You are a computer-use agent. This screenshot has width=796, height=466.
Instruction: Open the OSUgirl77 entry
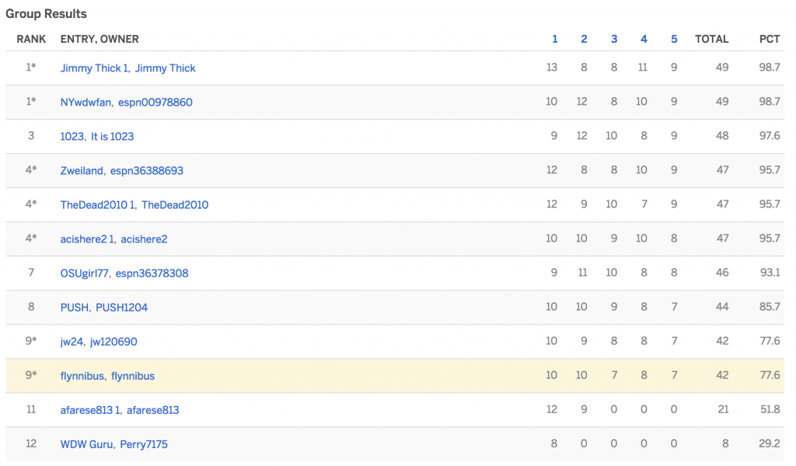[86, 273]
